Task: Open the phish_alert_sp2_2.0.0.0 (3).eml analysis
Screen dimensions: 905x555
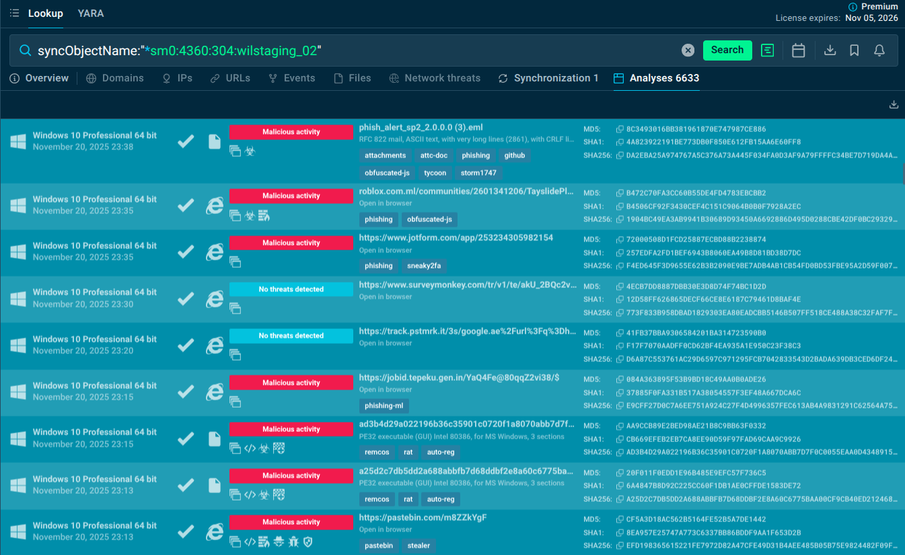Action: 421,127
